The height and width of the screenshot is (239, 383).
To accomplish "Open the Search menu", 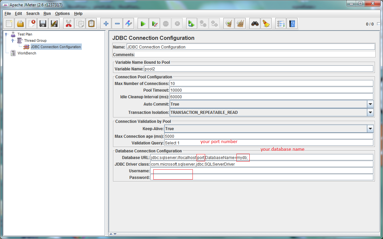I will [33, 14].
